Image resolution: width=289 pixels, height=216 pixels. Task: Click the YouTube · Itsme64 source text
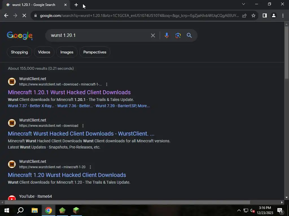tap(35, 196)
